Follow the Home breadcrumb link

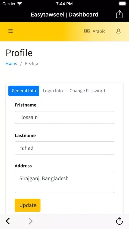(12, 64)
